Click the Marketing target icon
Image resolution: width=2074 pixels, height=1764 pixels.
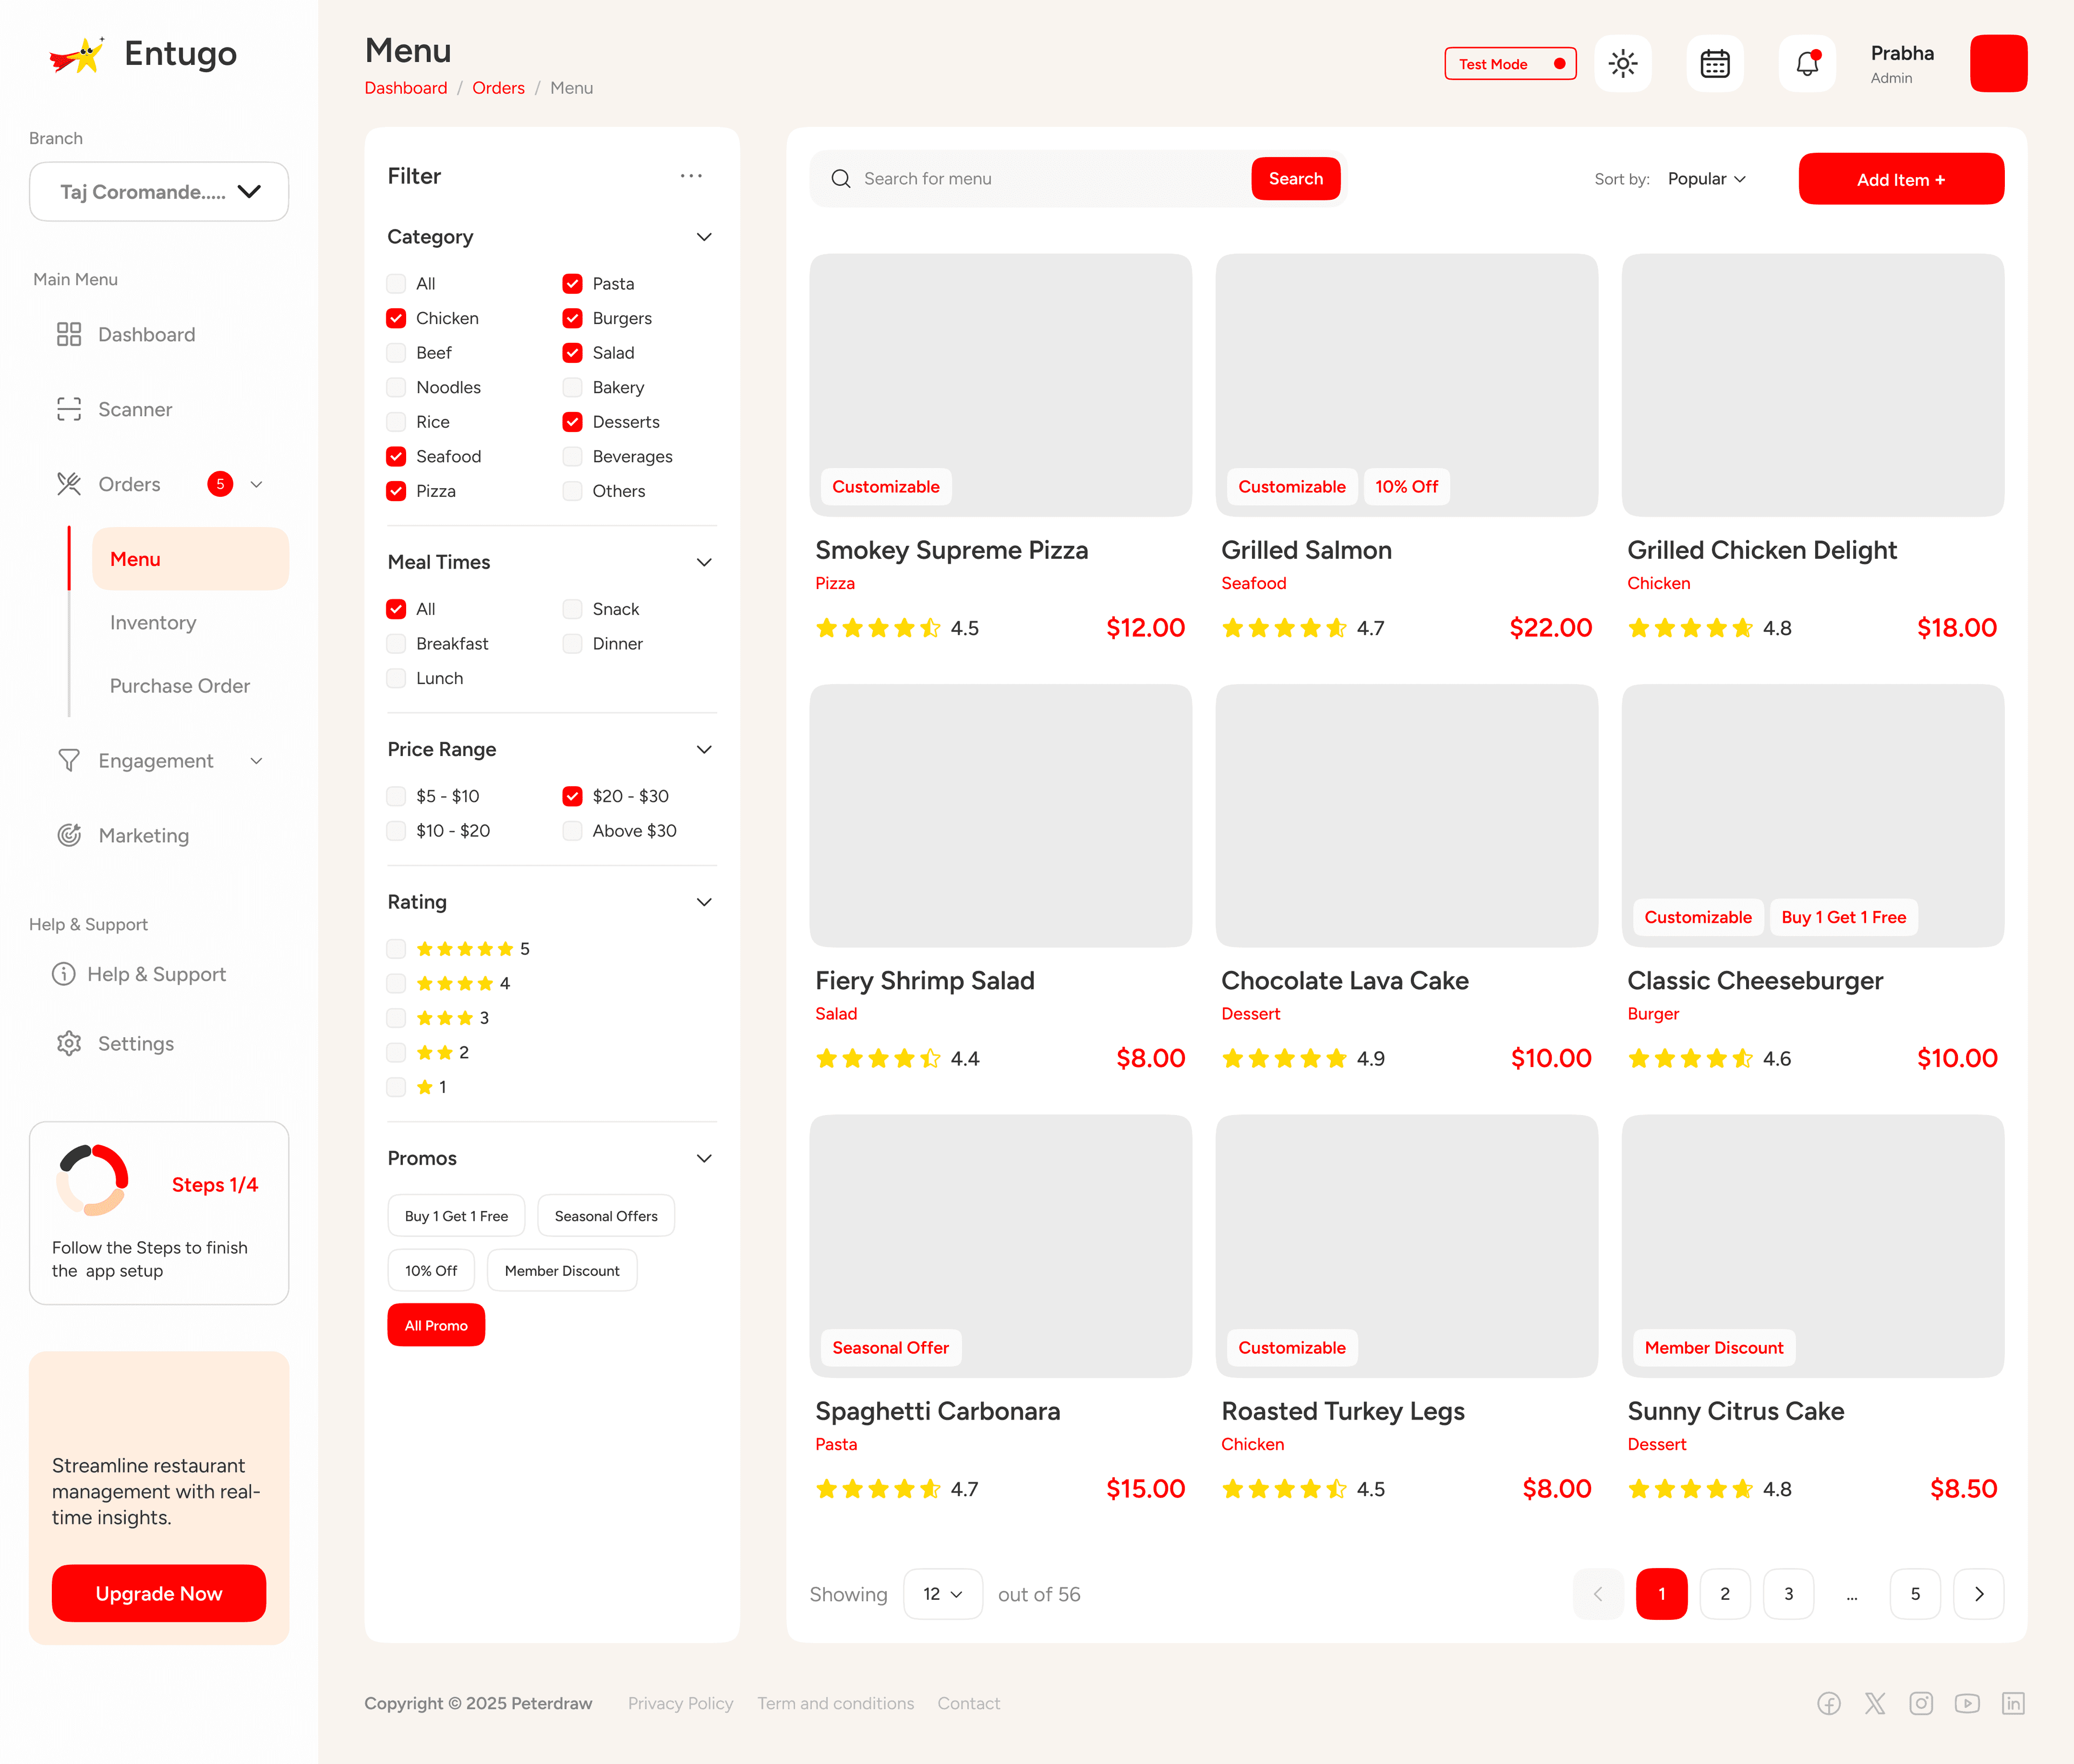click(69, 835)
